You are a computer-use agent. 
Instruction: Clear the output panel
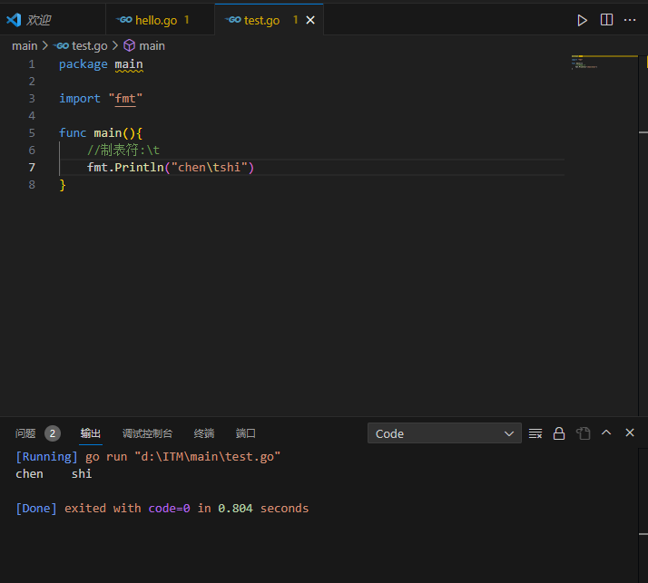[535, 433]
